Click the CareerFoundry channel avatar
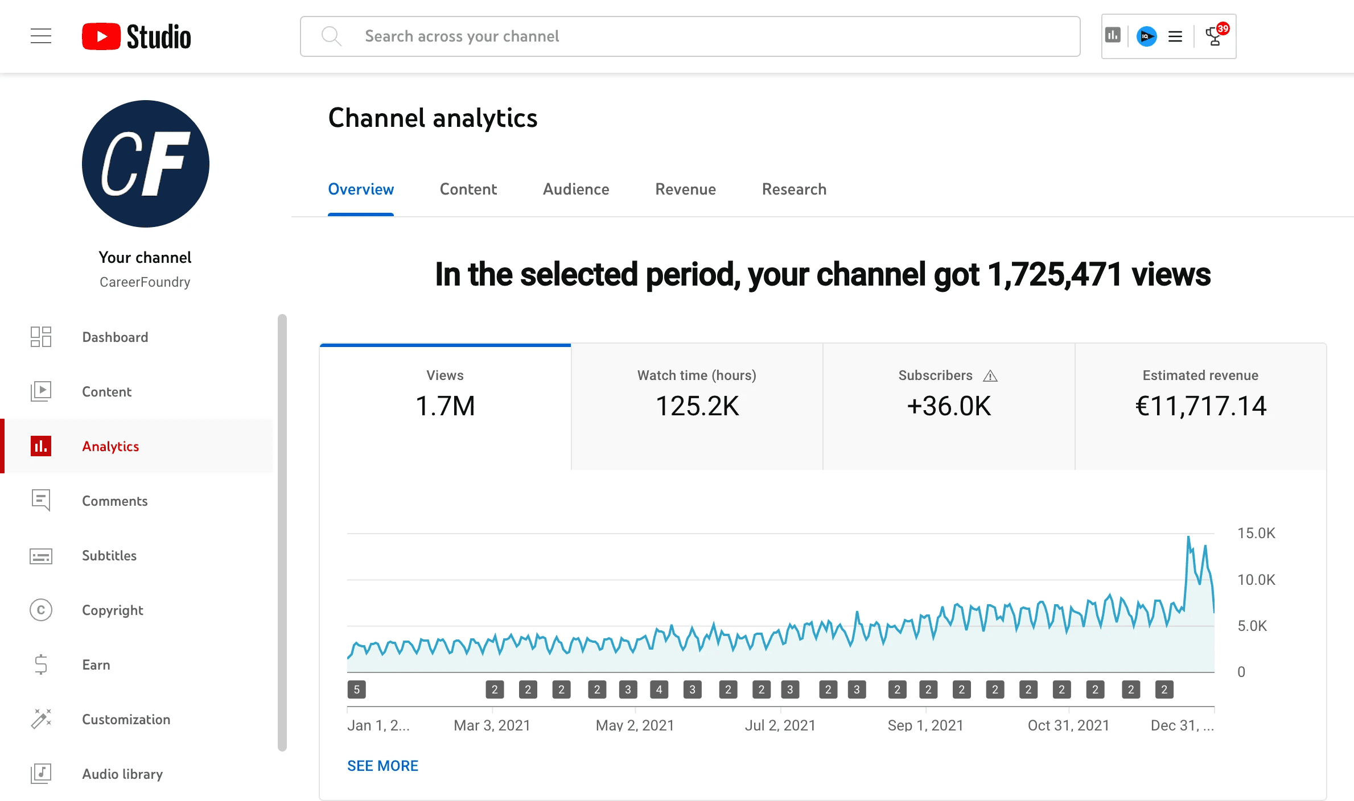This screenshot has height=801, width=1354. coord(146,164)
